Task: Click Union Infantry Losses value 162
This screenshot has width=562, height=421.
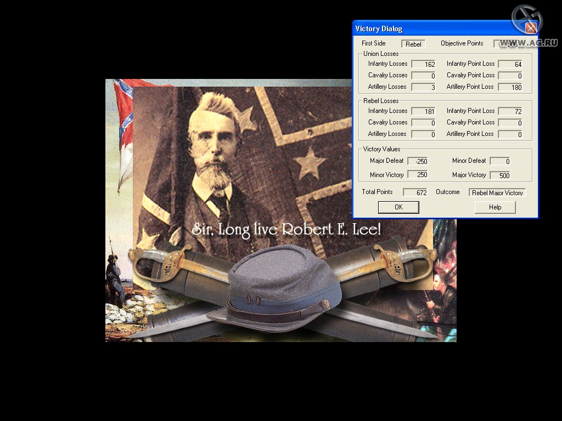Action: coord(423,64)
